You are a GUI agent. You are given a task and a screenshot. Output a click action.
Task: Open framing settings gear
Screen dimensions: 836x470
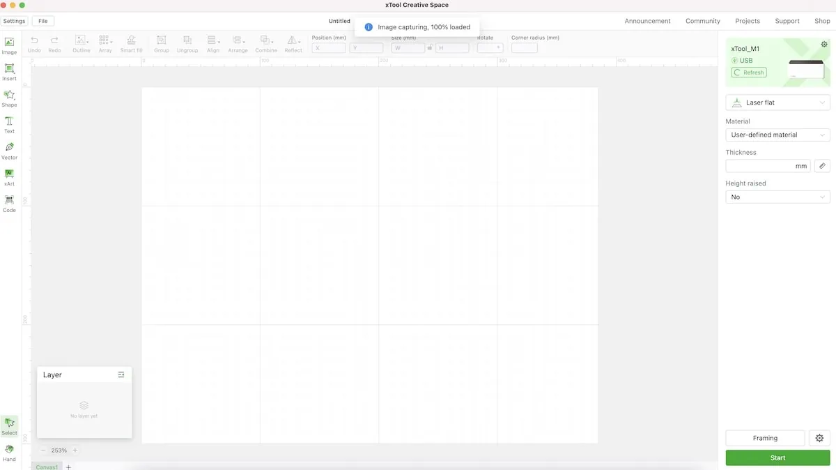click(819, 438)
